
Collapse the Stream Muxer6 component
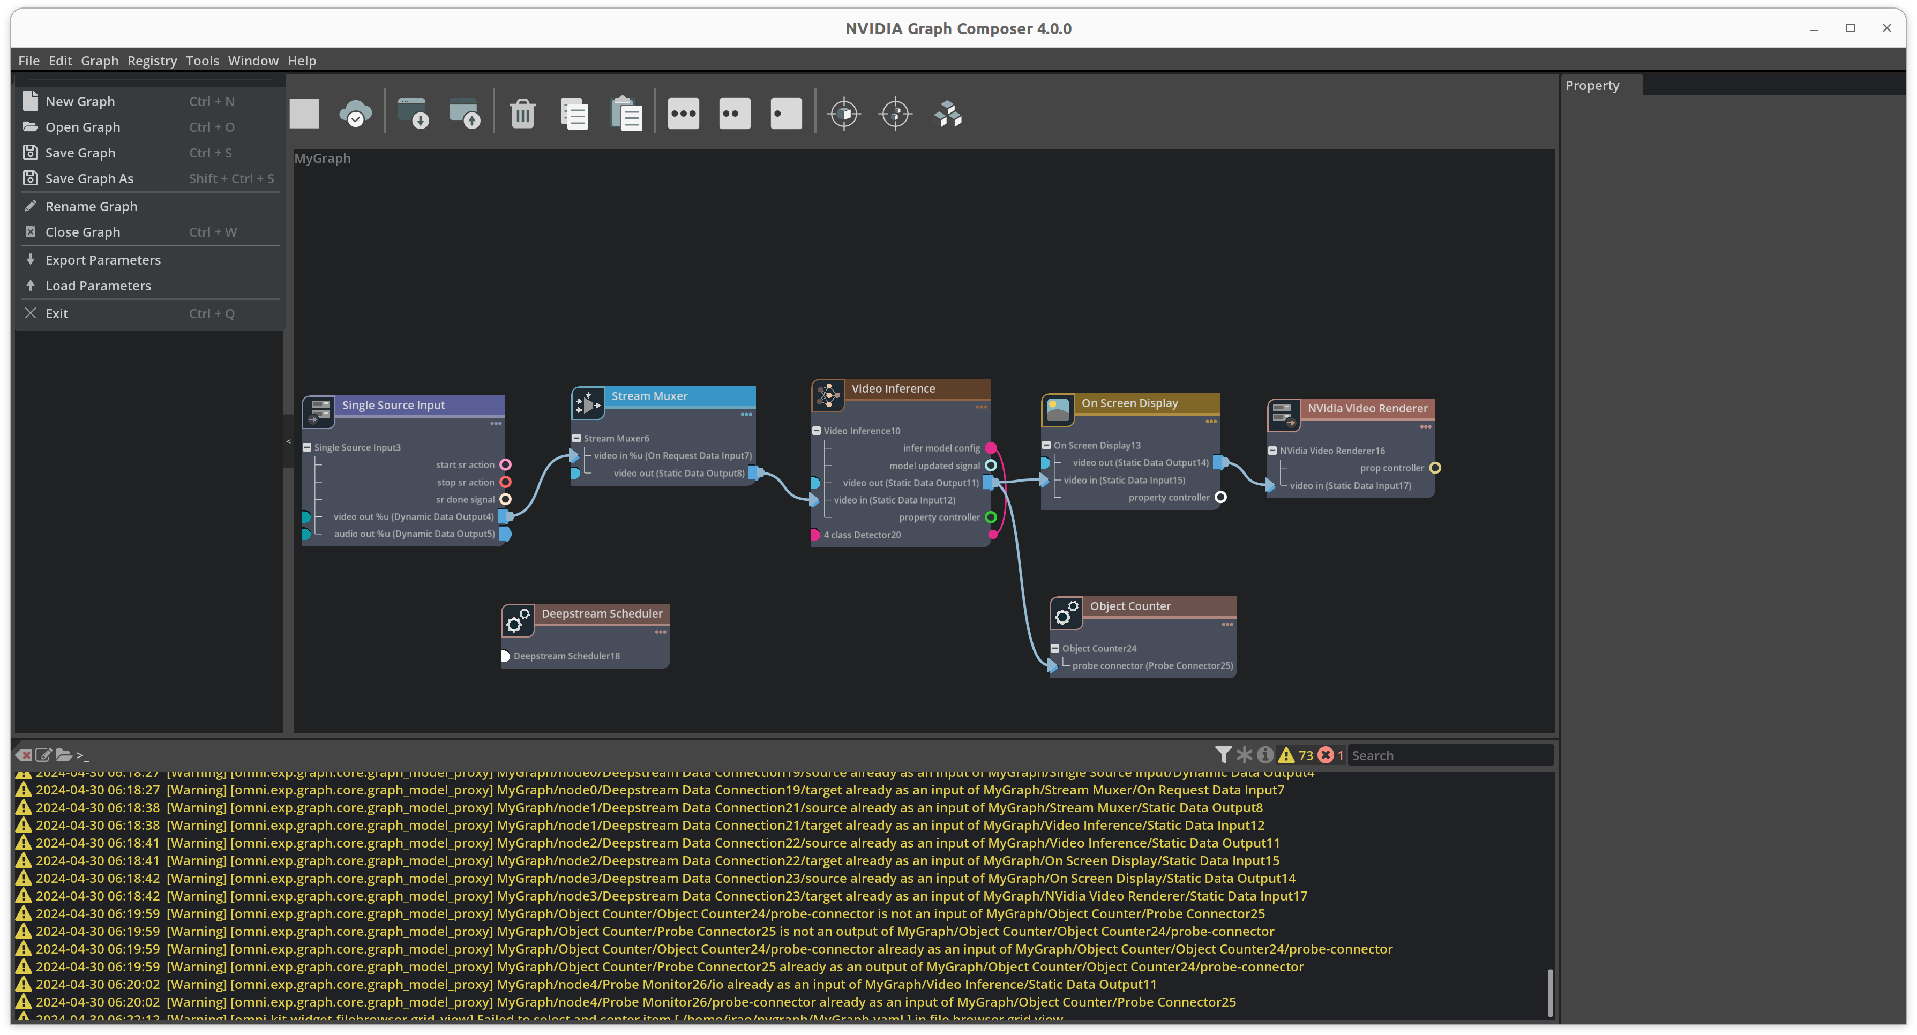(x=576, y=438)
